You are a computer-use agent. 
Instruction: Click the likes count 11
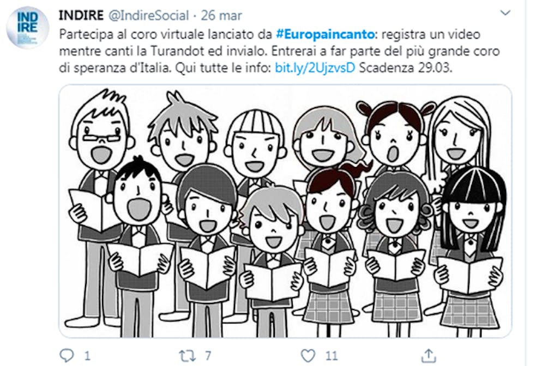point(332,356)
